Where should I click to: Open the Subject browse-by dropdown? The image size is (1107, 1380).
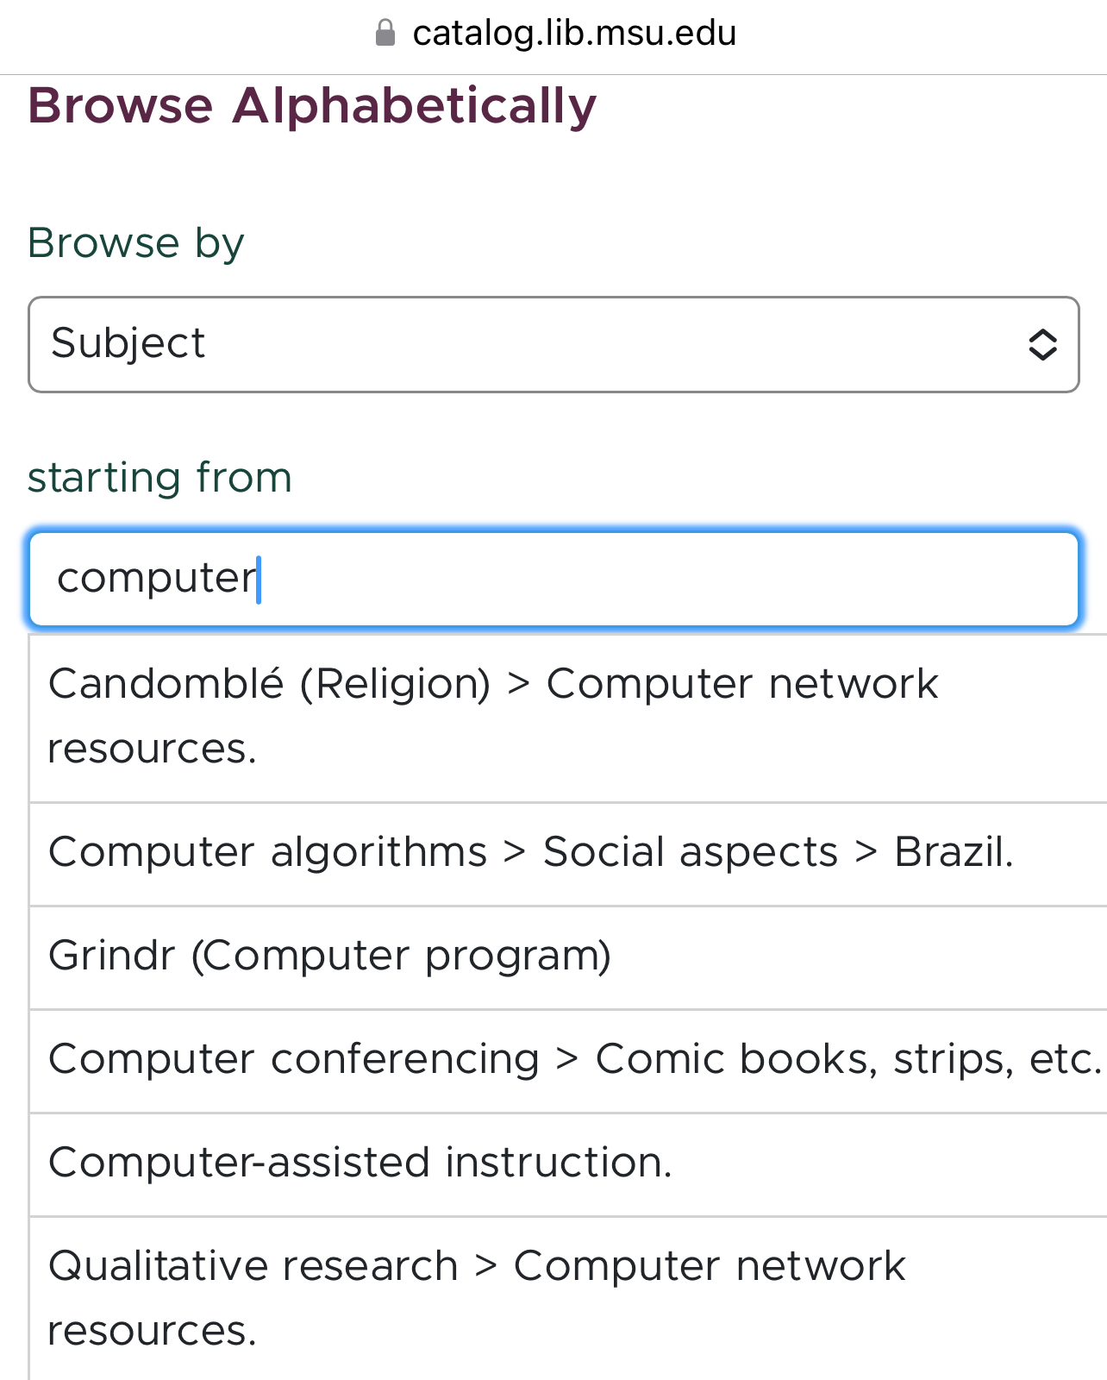pos(553,344)
